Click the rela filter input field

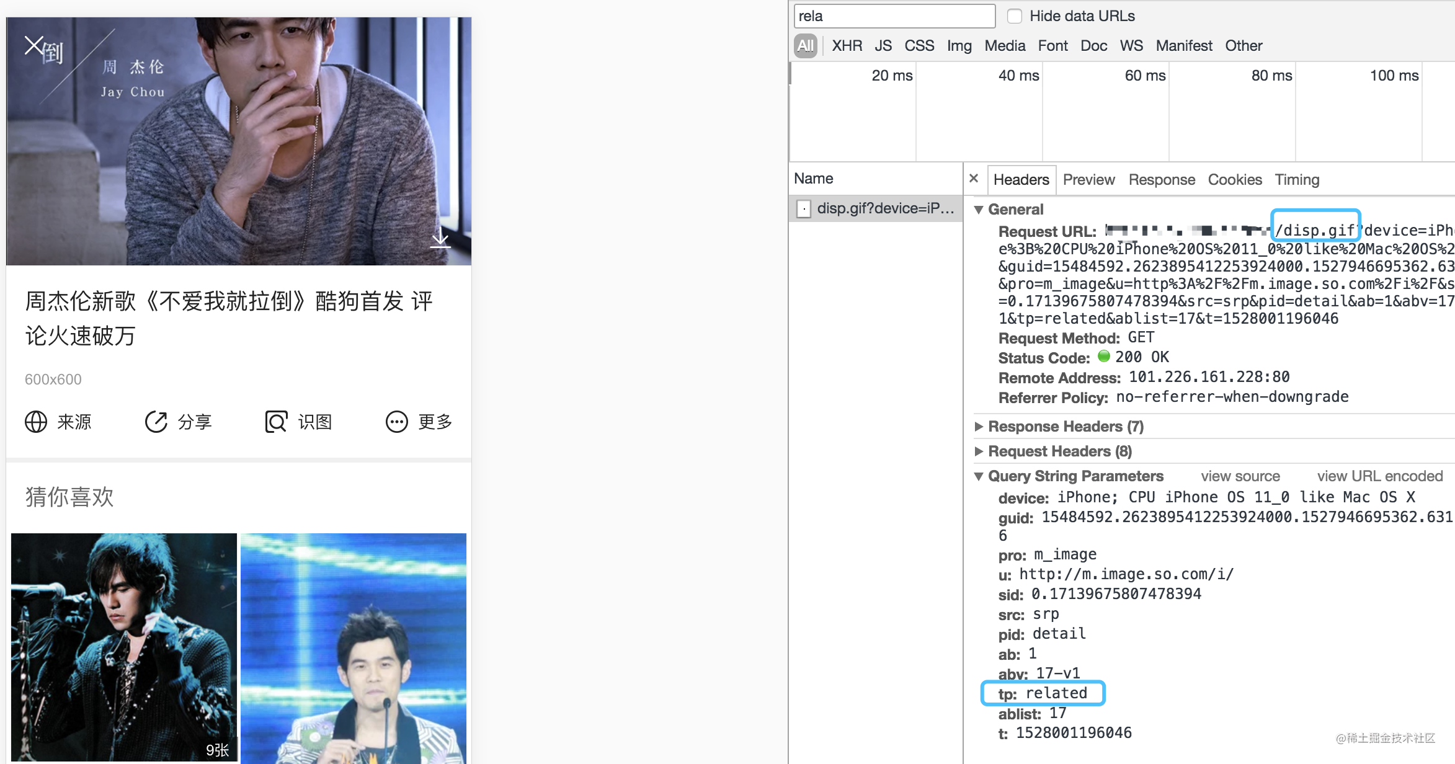(x=894, y=16)
